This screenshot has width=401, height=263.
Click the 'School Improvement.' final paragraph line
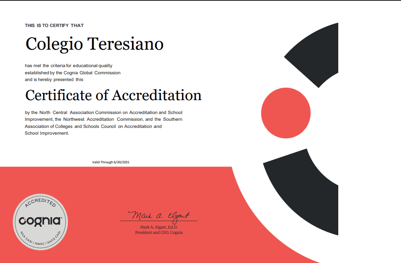pos(47,133)
